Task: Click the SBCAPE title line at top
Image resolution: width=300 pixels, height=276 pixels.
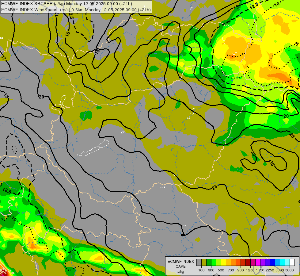Action: click(66, 4)
